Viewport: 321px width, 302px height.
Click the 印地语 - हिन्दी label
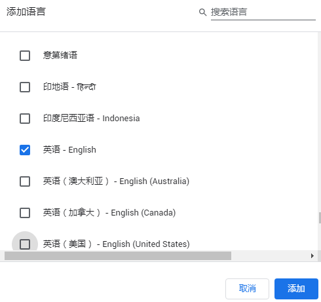[69, 87]
